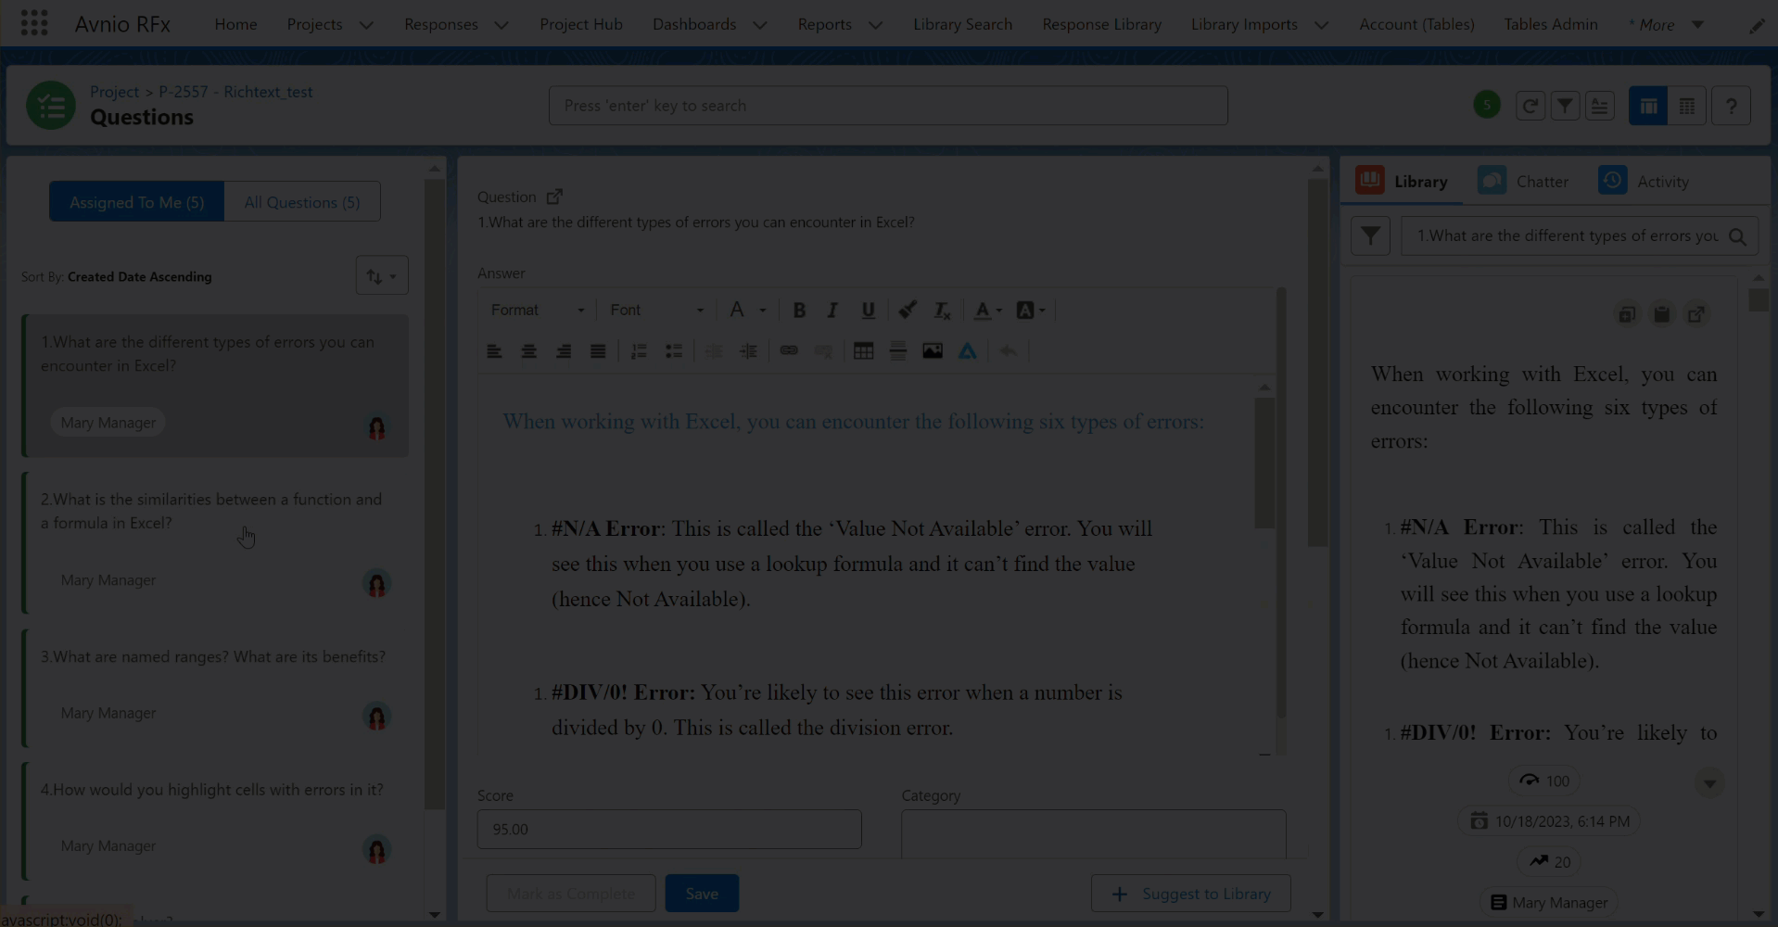1778x927 pixels.
Task: Open Tables Admin tab
Action: [1551, 24]
